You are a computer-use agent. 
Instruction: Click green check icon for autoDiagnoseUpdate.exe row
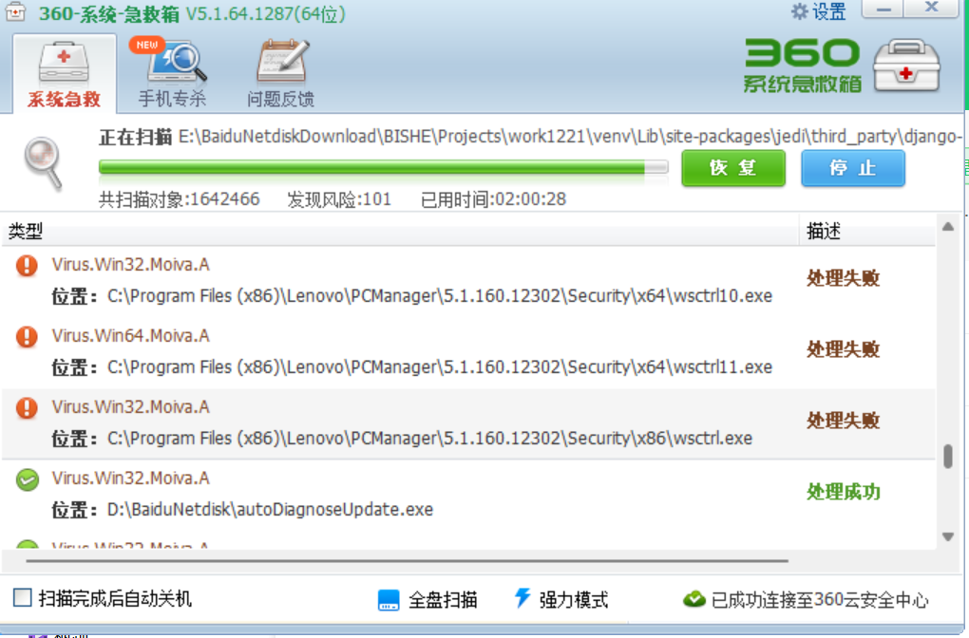point(28,479)
